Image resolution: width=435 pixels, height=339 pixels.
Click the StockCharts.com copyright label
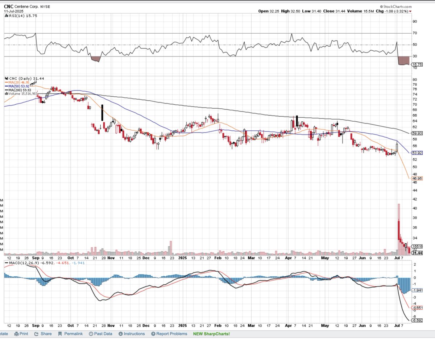click(396, 7)
